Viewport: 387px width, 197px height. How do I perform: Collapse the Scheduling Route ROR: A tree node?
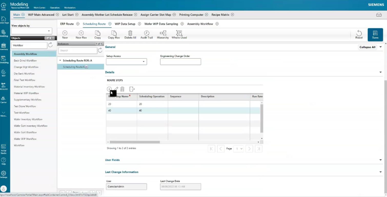point(60,61)
